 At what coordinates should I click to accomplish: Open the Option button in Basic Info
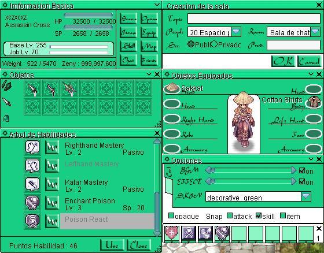pos(149,19)
